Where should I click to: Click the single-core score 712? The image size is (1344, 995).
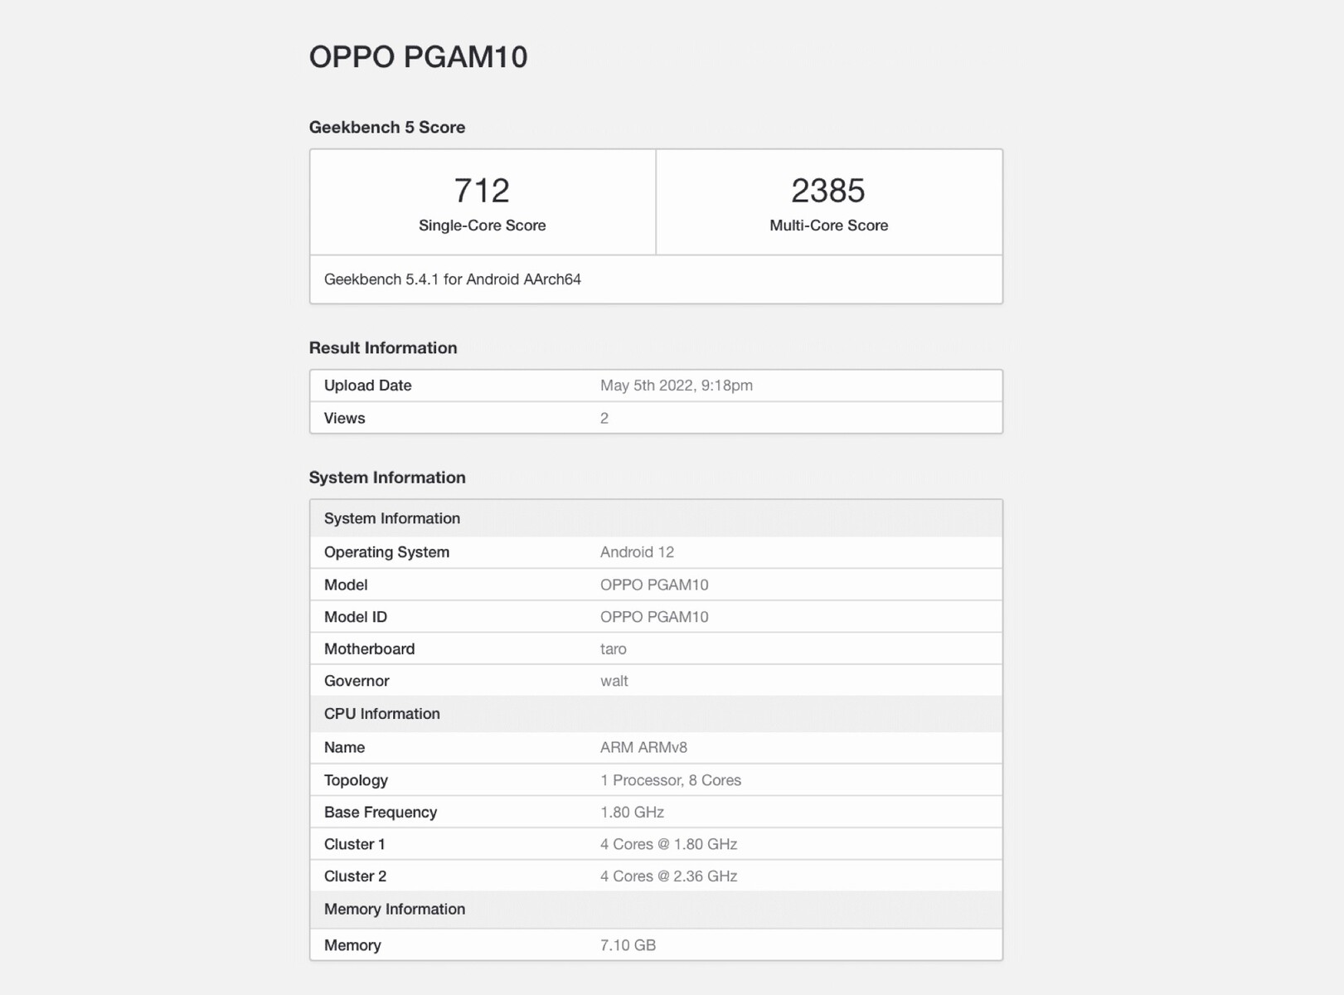pyautogui.click(x=482, y=191)
